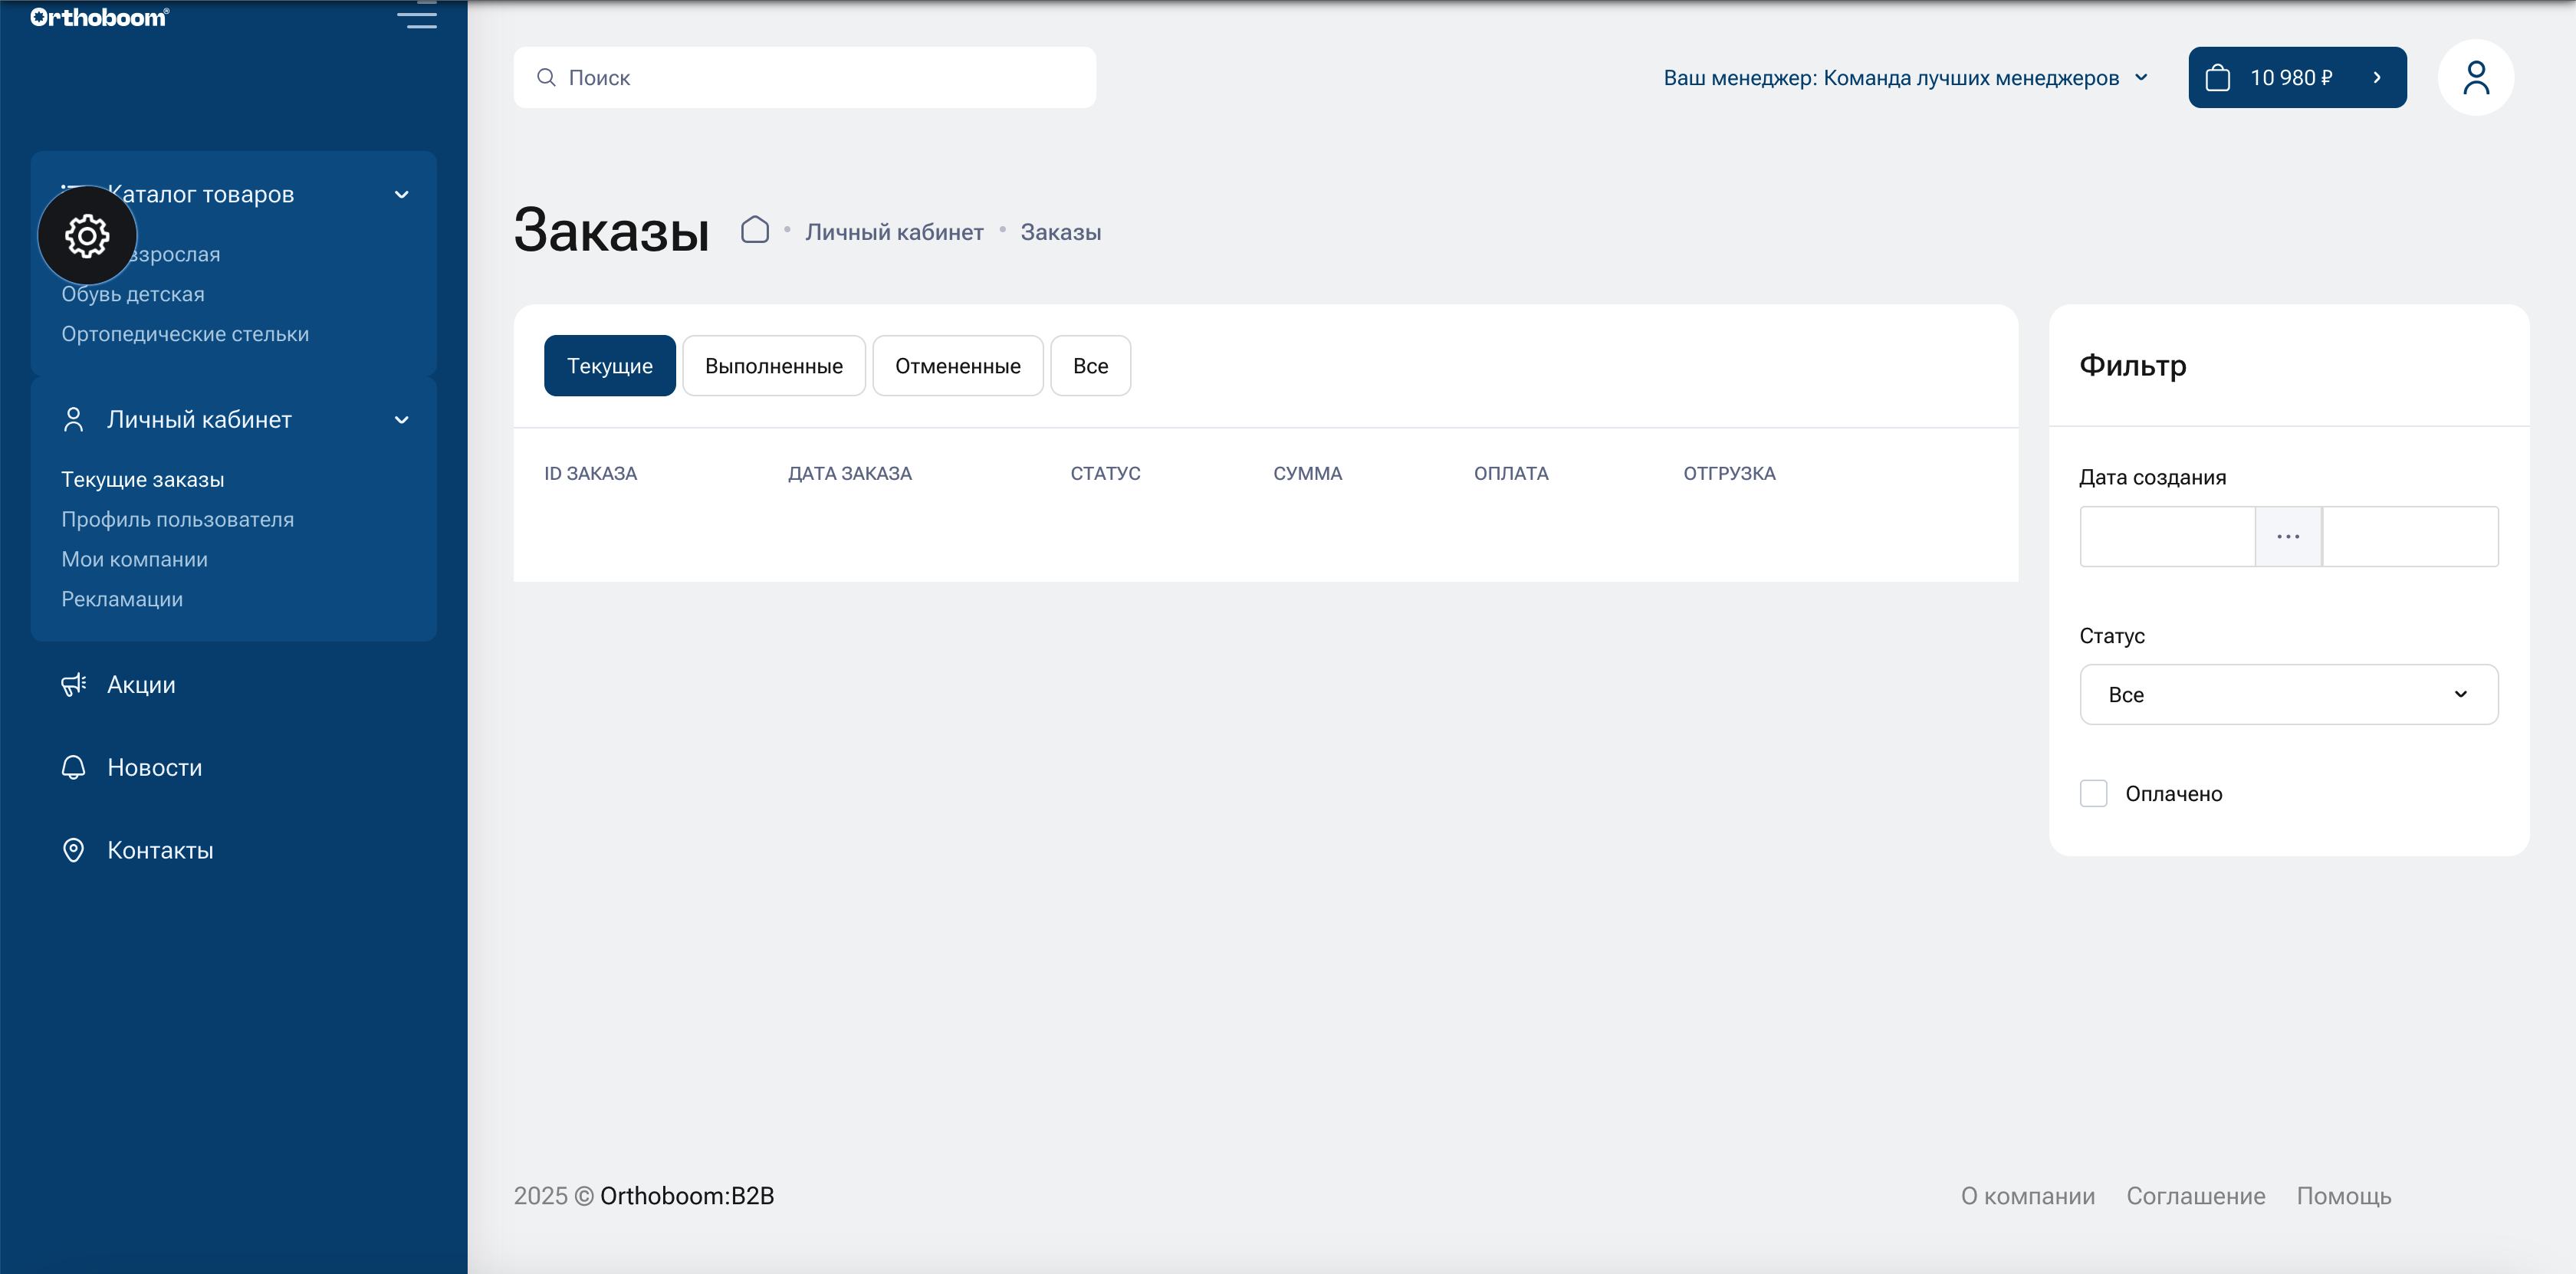Open the Статус dropdown showing Все

pos(2288,694)
